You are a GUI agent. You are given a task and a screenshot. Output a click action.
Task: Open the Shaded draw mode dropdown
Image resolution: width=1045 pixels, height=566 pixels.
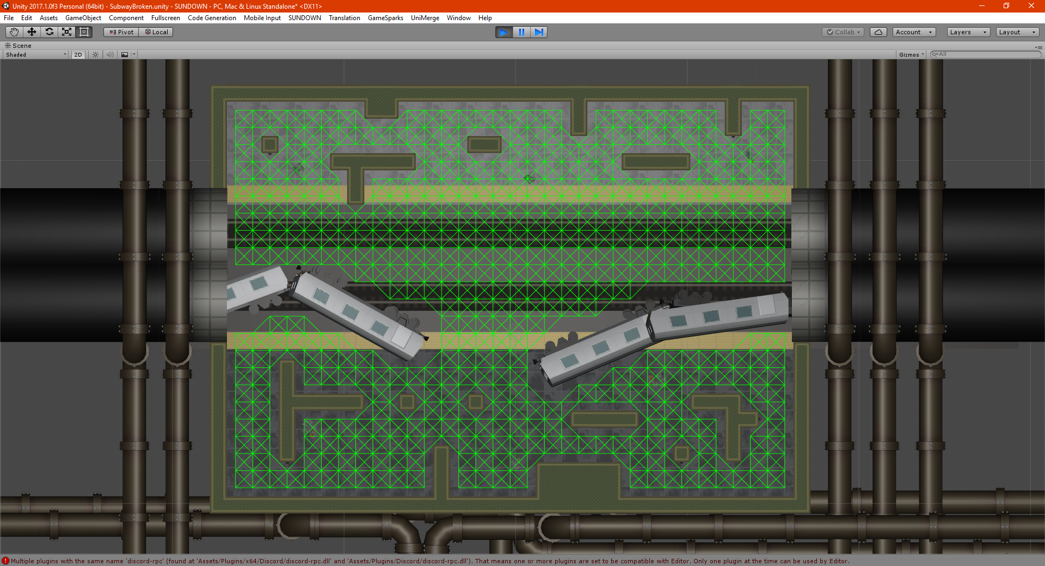click(x=36, y=54)
